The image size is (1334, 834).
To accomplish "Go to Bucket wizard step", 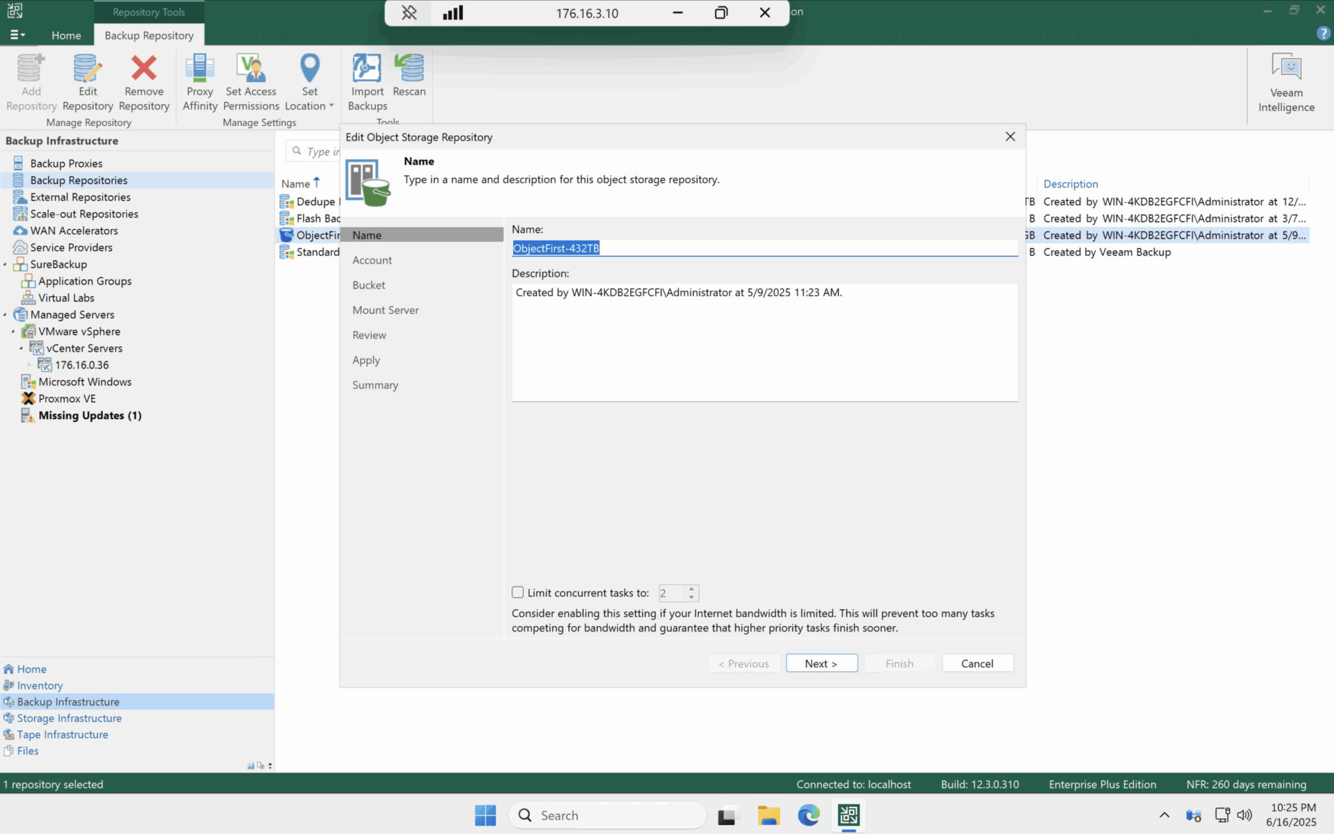I will 368,285.
